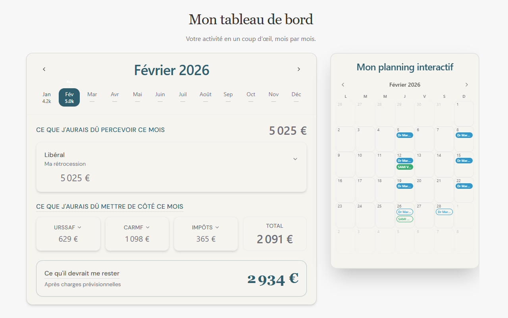Select the Juin month tab
508x318 pixels.
point(160,97)
